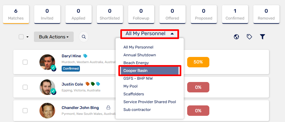Choose Scaffolders from the pool list

(x=134, y=94)
